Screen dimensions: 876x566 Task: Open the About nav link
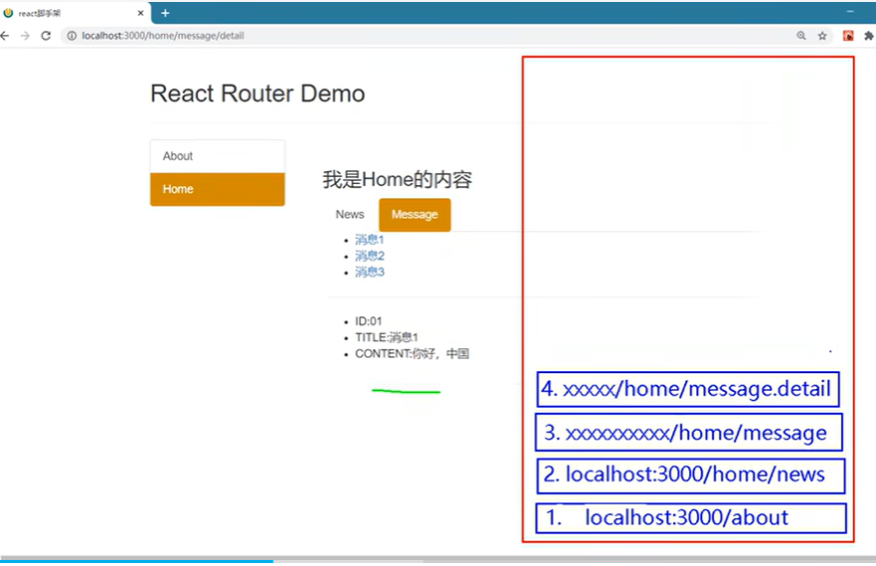point(218,156)
